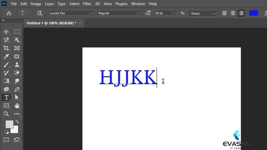Viewport: 267px width, 150px height.
Task: Select the Eyedropper tool
Action: [6, 56]
